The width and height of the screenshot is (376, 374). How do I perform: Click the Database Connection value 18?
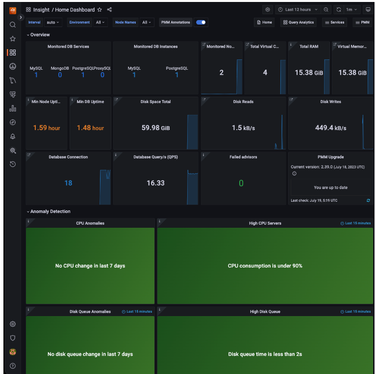tap(68, 183)
